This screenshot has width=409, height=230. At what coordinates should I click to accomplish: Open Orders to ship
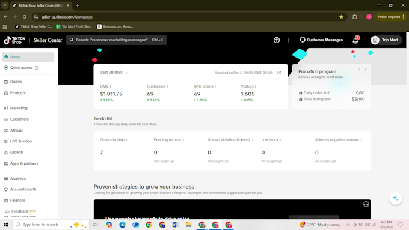click(114, 140)
